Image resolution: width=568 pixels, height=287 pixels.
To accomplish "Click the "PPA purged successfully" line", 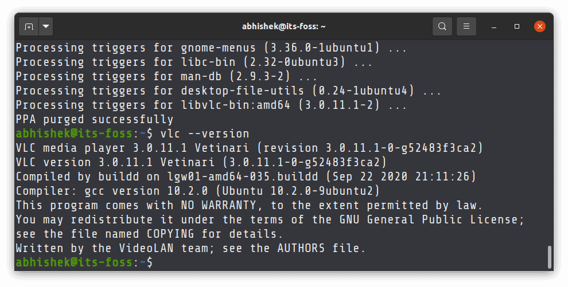I will pos(95,120).
